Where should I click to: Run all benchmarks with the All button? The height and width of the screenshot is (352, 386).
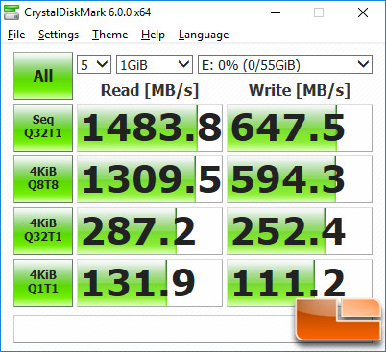(43, 76)
